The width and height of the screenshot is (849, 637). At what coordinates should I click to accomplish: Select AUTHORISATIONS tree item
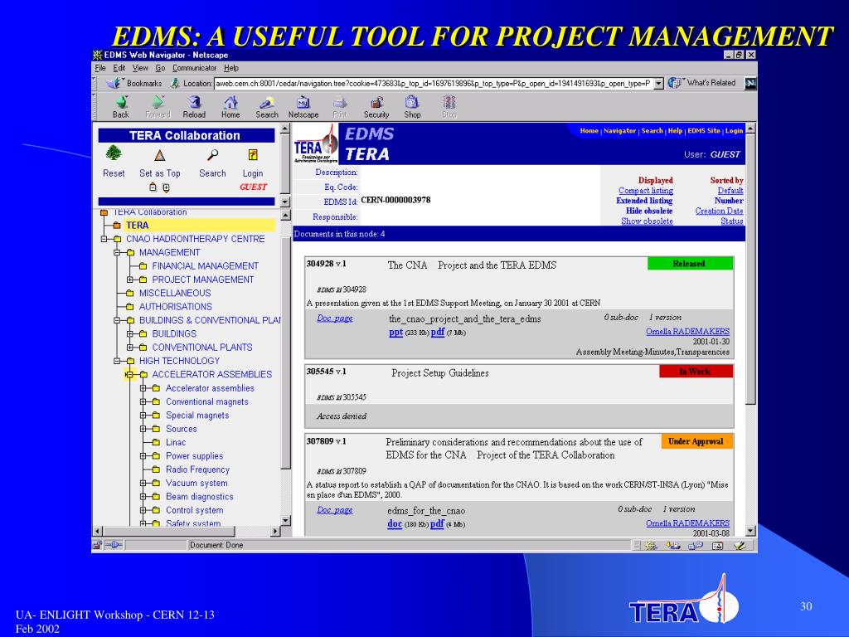point(176,307)
